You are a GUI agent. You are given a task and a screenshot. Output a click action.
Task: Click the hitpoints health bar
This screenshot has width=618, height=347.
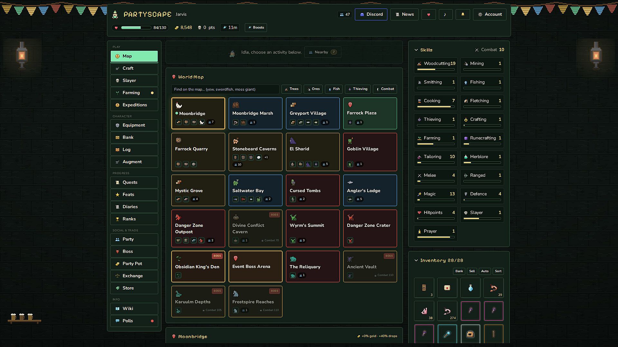(136, 28)
